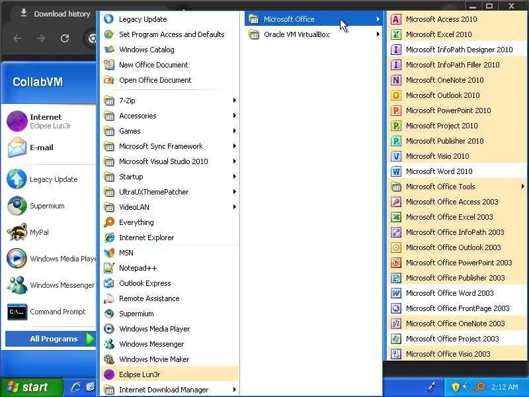Click the browser reload button
529x397 pixels.
point(65,38)
